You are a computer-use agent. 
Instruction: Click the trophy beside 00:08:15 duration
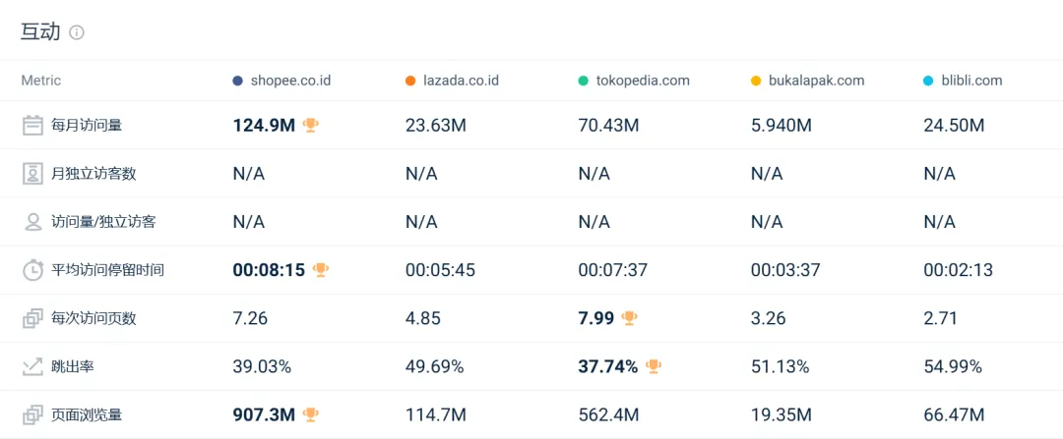(x=321, y=270)
